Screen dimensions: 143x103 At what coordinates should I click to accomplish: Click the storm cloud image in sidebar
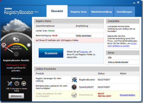(x=16, y=25)
